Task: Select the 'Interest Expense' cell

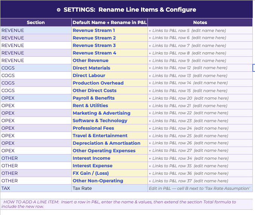Action: (109, 166)
